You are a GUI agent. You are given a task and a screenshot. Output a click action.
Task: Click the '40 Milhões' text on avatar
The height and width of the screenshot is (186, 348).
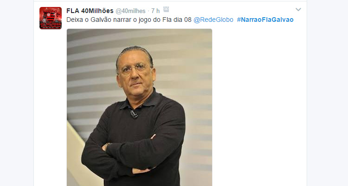point(51,24)
